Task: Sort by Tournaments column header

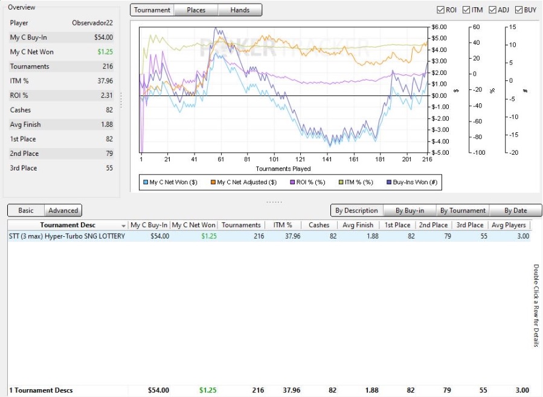Action: click(242, 225)
